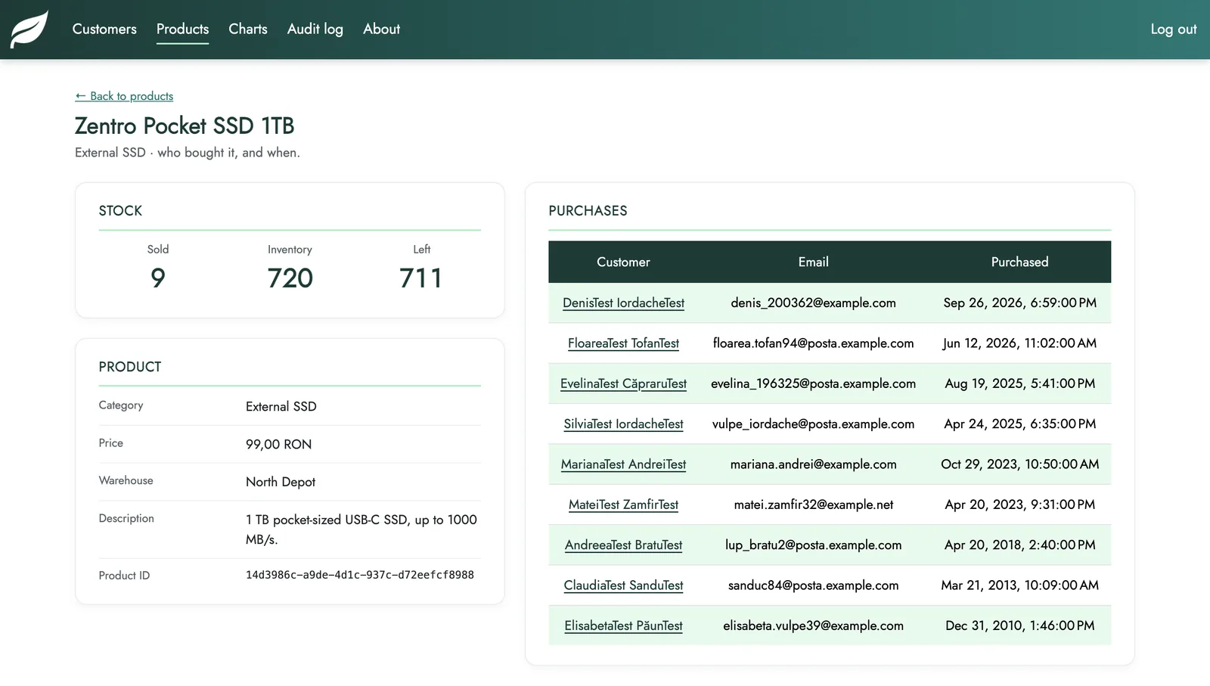Click email evelina_196325@posta.example.com

point(813,383)
